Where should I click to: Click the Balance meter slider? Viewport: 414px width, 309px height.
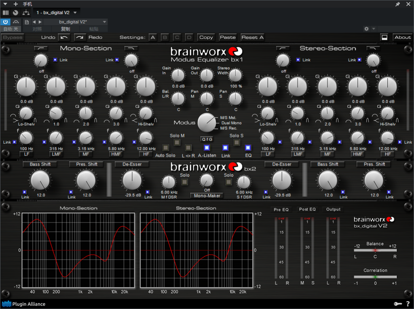click(375, 250)
